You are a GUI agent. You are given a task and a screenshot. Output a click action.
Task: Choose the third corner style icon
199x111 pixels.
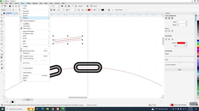[172, 31]
